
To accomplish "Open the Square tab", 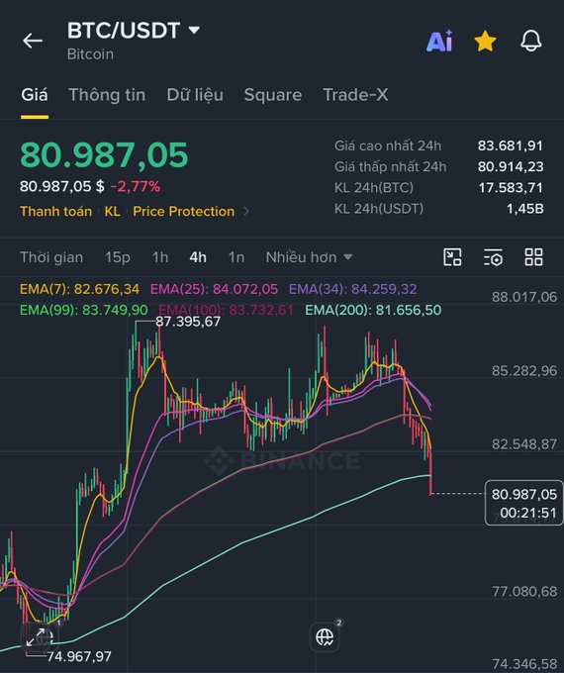I will click(273, 95).
